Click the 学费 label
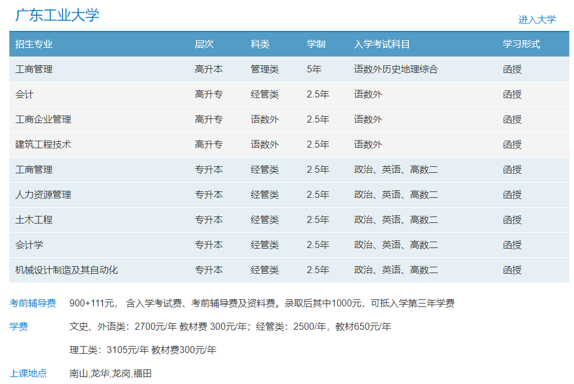574x384 pixels. coord(19,327)
